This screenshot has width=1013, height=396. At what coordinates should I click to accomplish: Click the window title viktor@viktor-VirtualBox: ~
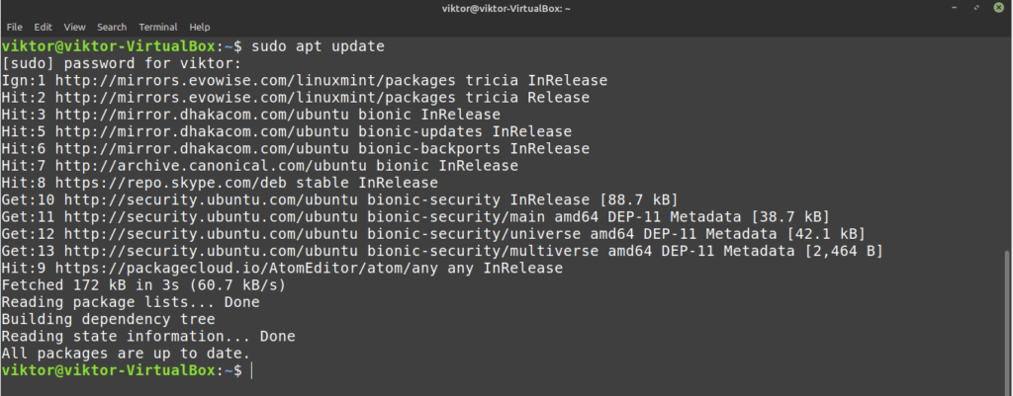coord(506,8)
